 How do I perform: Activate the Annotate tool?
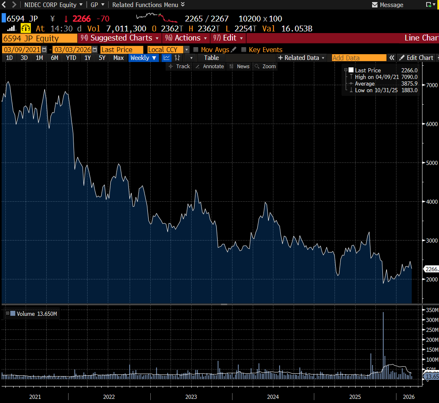tap(210, 67)
